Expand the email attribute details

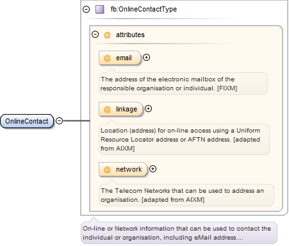[x=146, y=58]
